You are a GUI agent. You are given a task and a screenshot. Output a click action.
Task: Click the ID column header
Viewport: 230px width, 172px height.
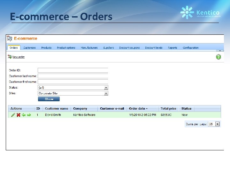pyautogui.click(x=38, y=109)
